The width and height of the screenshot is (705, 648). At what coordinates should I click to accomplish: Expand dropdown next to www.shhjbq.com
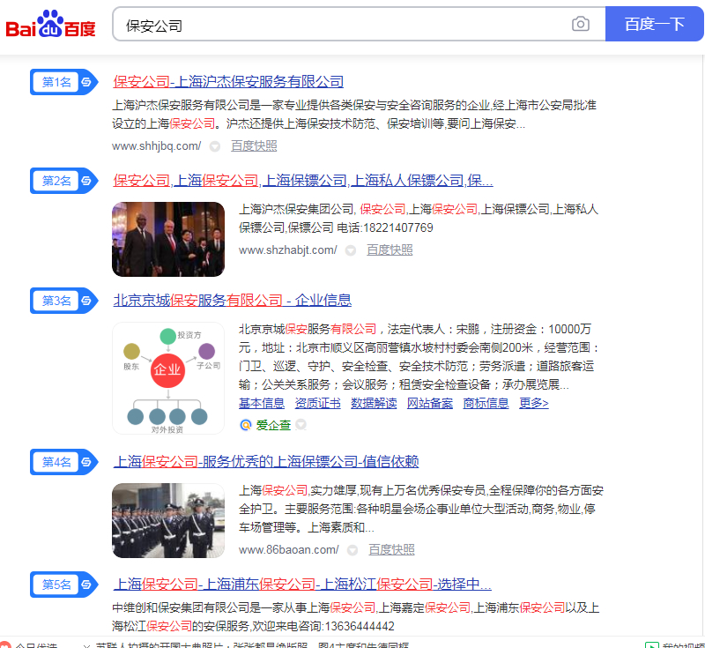click(x=215, y=146)
